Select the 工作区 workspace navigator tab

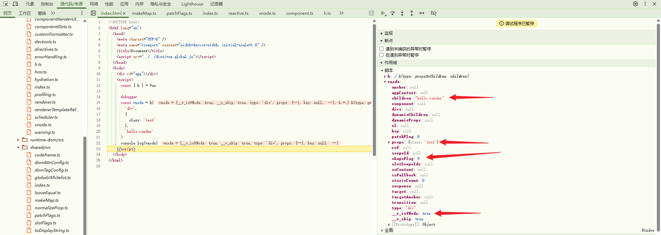point(25,13)
